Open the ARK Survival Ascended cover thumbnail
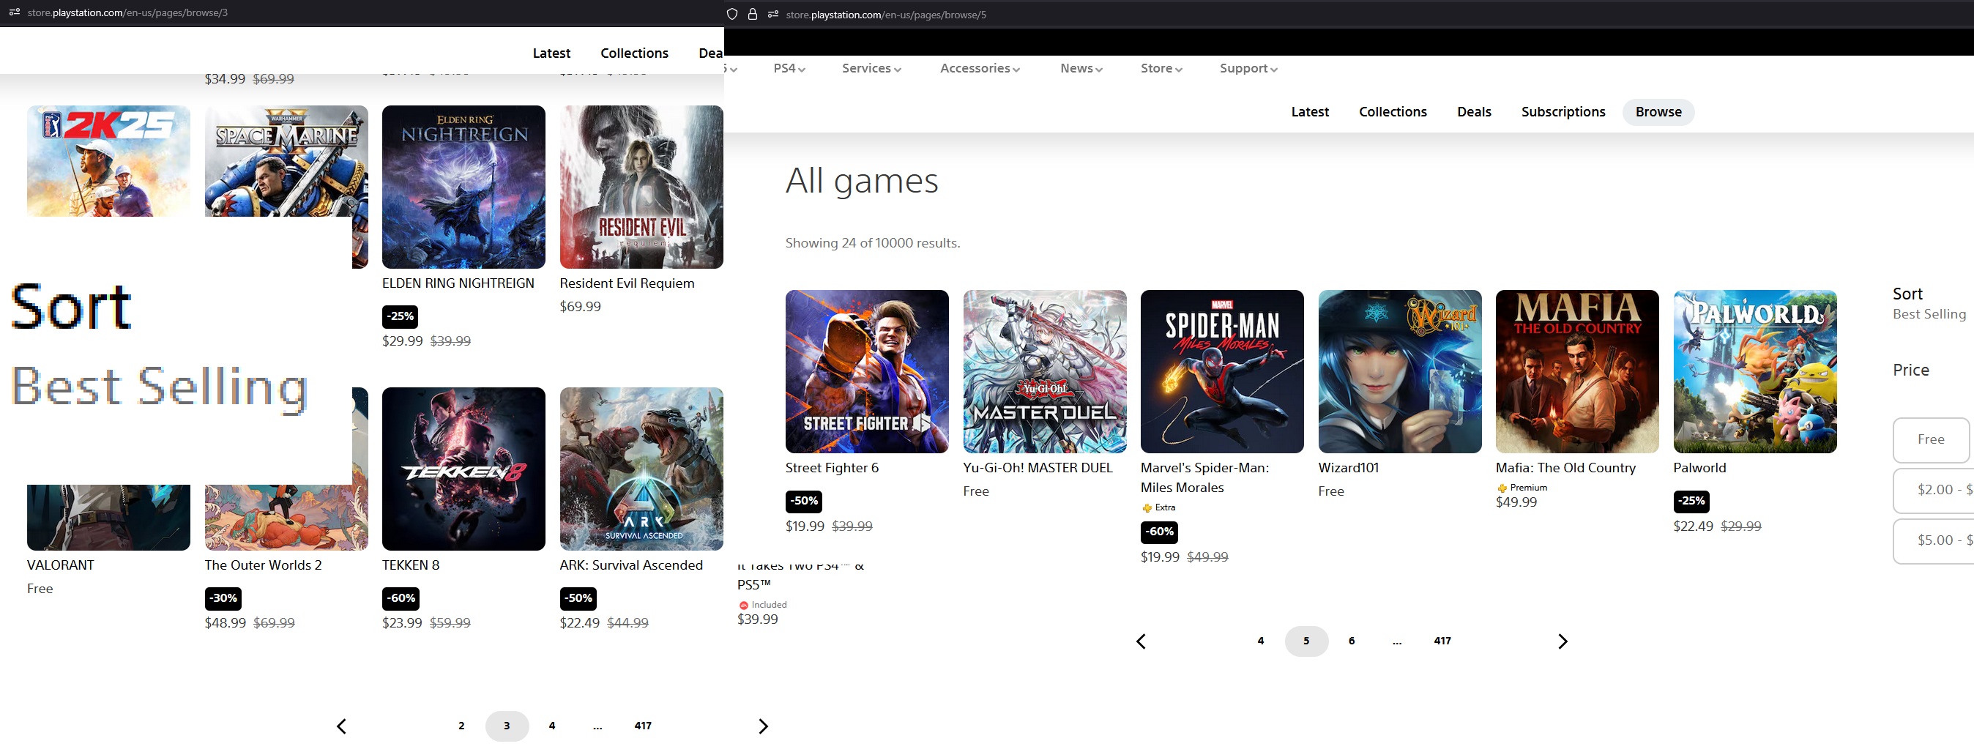The image size is (1974, 752). (x=641, y=469)
